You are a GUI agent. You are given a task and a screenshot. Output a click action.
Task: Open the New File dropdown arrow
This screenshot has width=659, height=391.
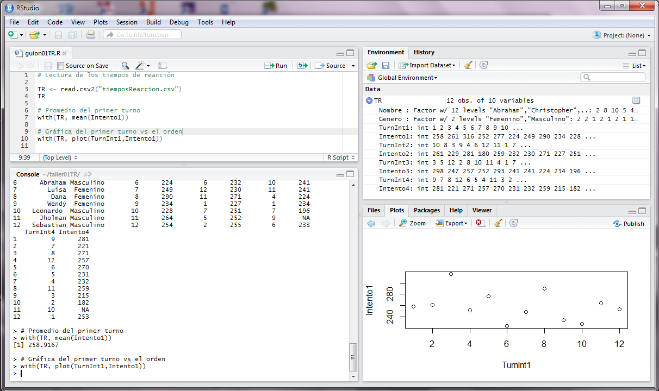click(x=22, y=35)
